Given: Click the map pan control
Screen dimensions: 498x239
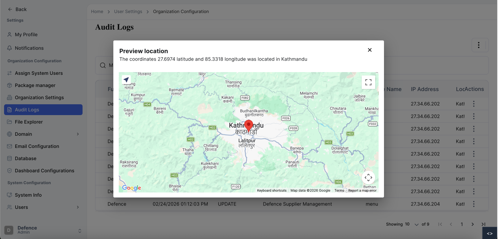Looking at the screenshot, I should tap(368, 177).
